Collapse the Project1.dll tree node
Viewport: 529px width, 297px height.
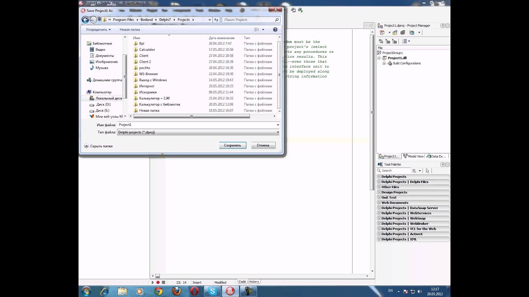(379, 58)
